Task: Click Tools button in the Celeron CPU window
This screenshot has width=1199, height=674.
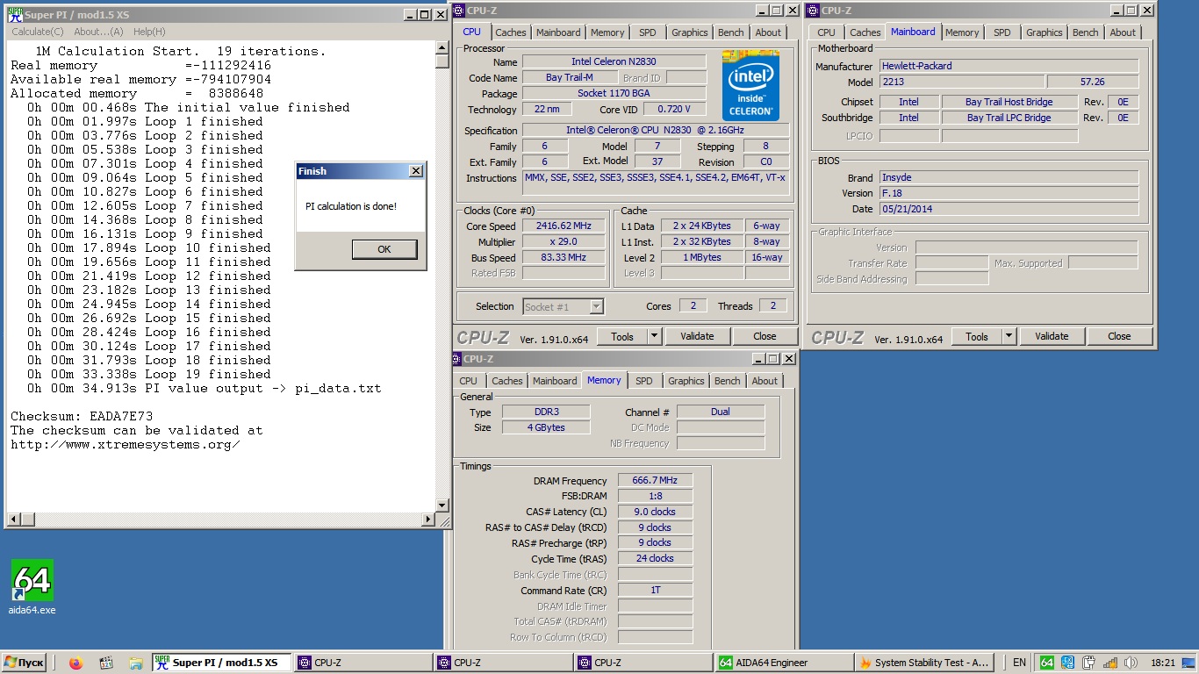Action: click(x=622, y=336)
